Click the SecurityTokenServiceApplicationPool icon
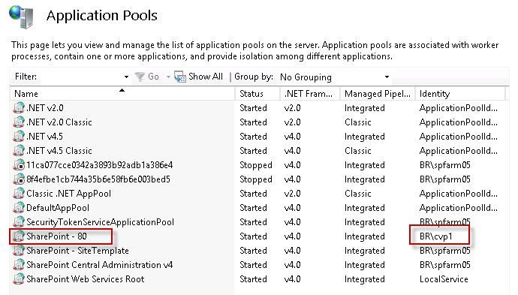 pos(19,221)
